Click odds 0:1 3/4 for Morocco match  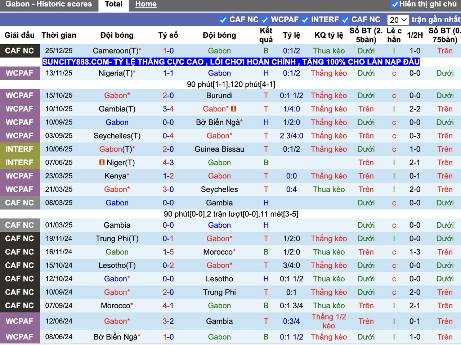point(291,306)
